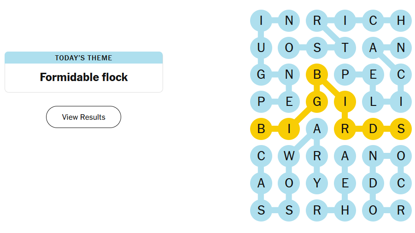Select the letter W circle

[x=289, y=156]
